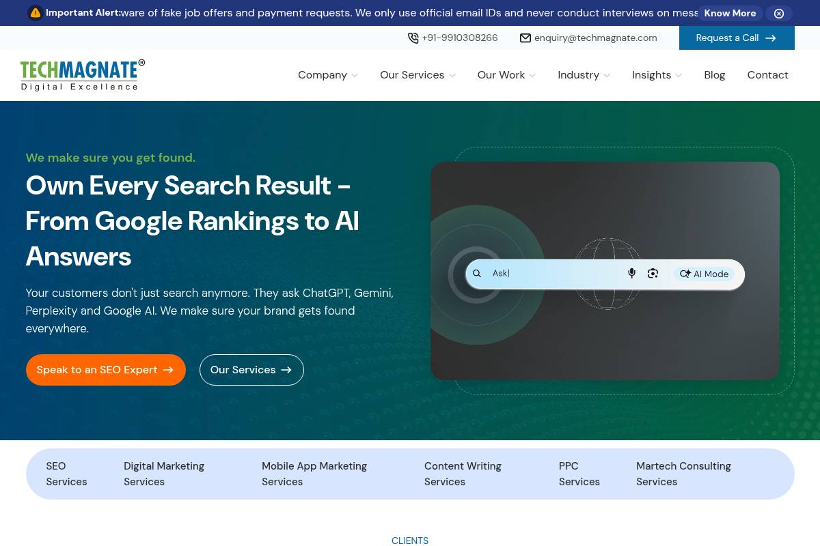Email enquiry@techmagnate.com link
Viewport: 820px width, 546px height.
[x=596, y=38]
